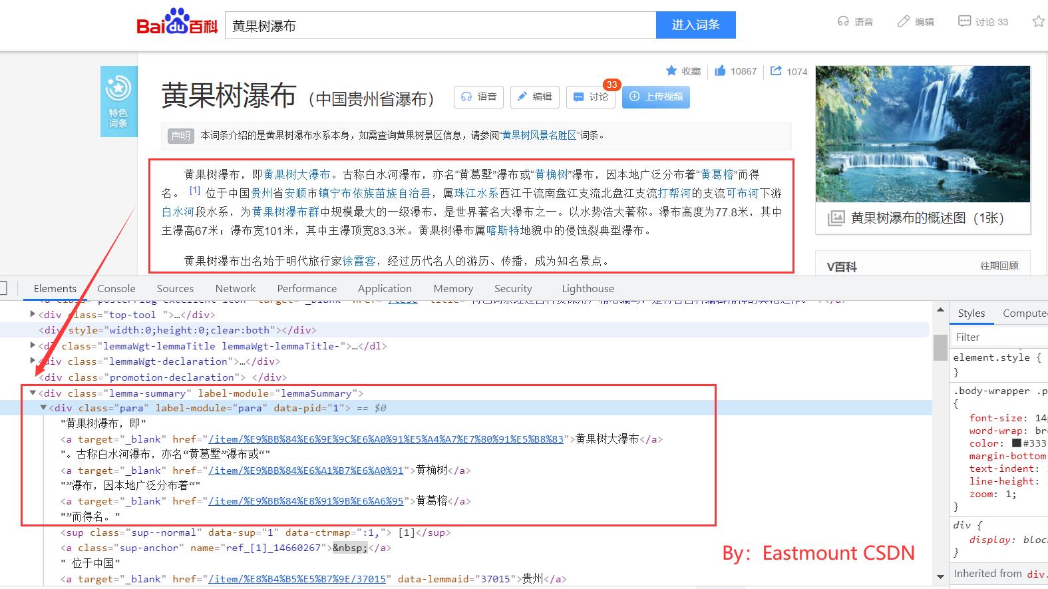Click the thumbs-up like icon 10867
1048x589 pixels.
(720, 71)
